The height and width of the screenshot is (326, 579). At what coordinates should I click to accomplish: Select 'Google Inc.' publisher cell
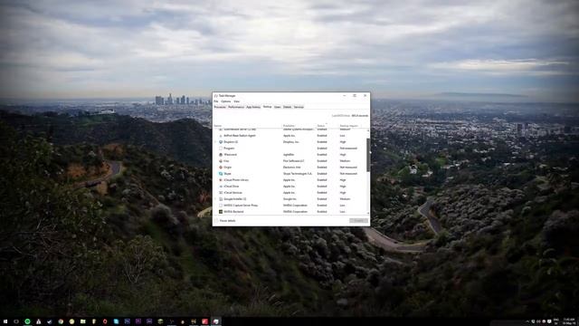click(289, 199)
